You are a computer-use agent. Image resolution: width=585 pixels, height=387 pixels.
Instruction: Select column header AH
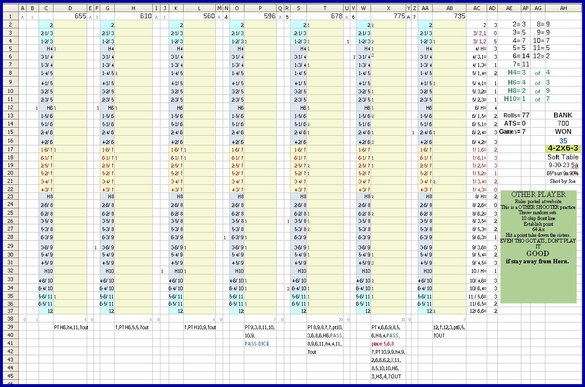(563, 8)
